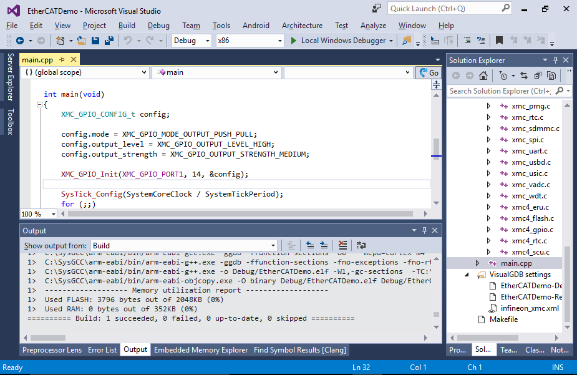Image resolution: width=577 pixels, height=375 pixels.
Task: Open the Tools menu
Action: click(221, 26)
